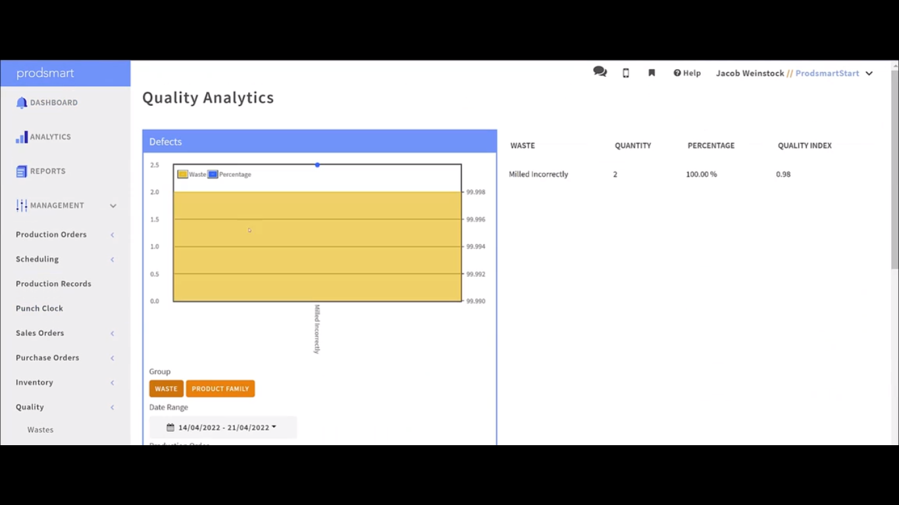Screen dimensions: 899x505
Task: Click the Milled Incorrectly table row label
Action: 538,174
